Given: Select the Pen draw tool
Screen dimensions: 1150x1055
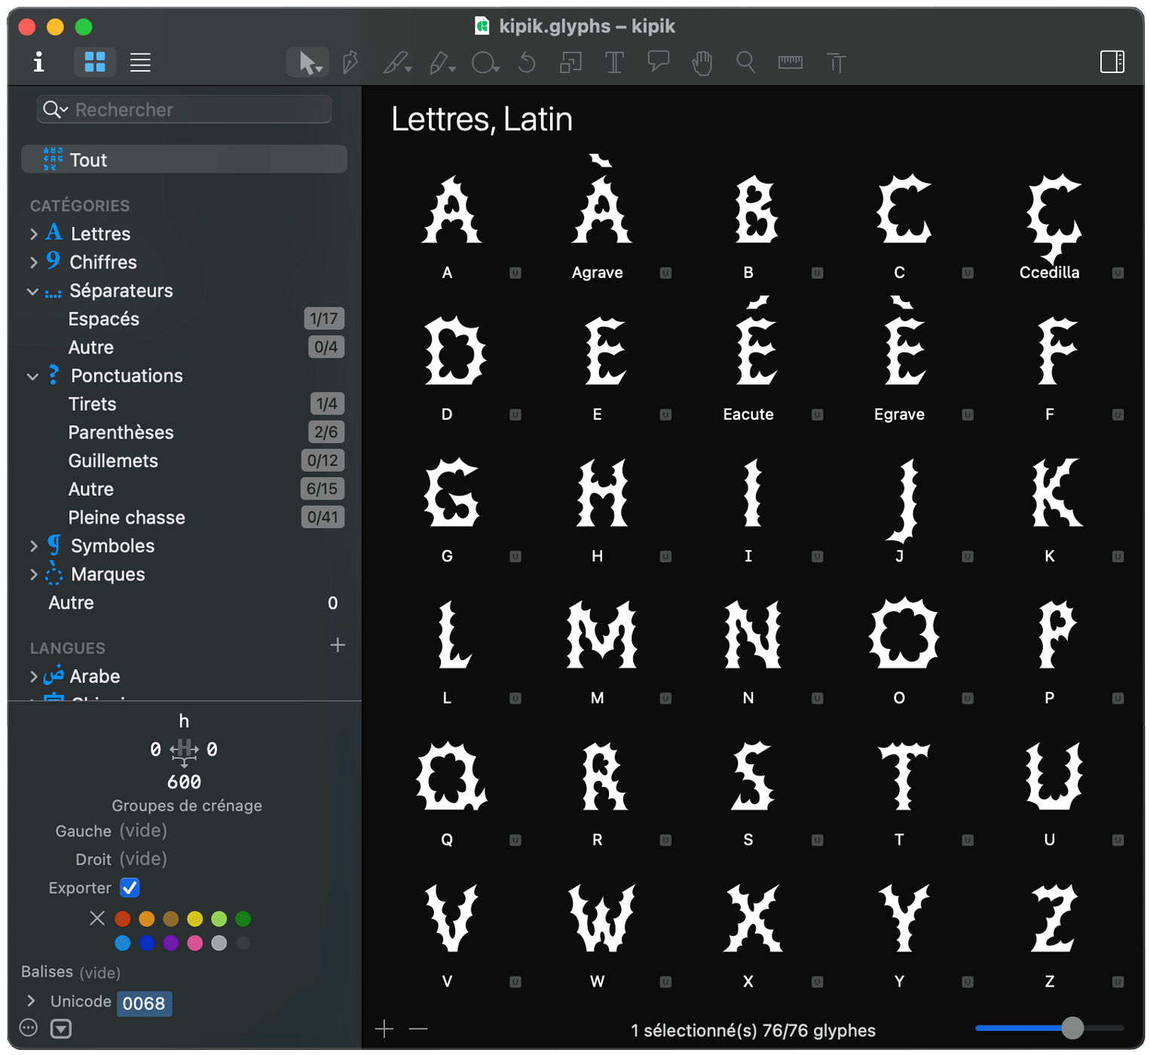Looking at the screenshot, I should pos(350,63).
